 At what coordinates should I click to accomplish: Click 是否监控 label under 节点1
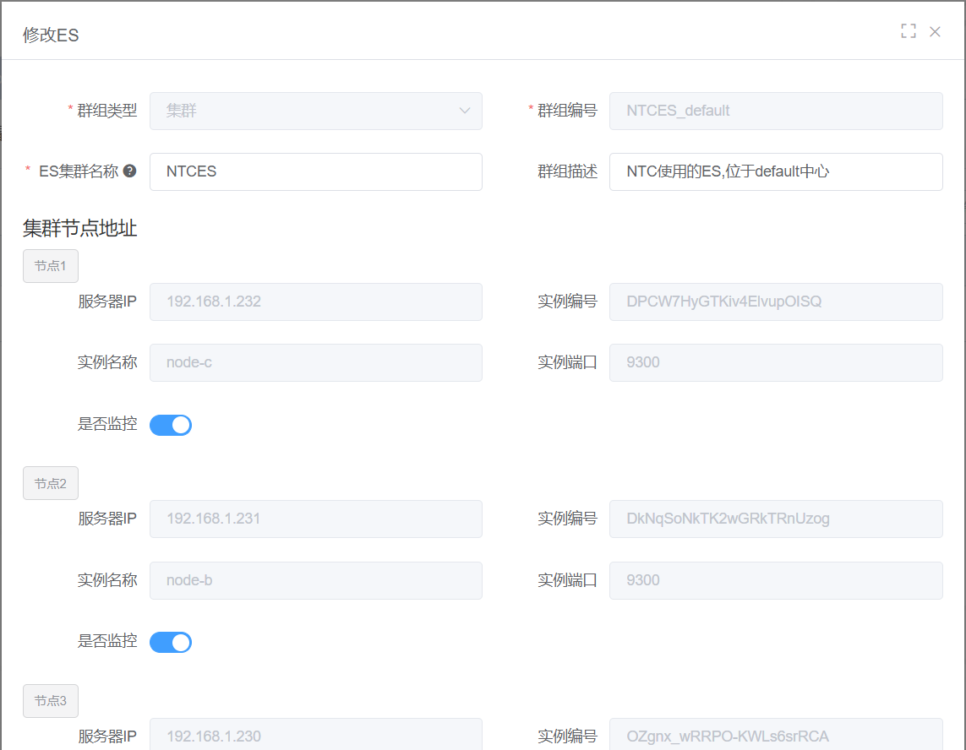[x=106, y=424]
